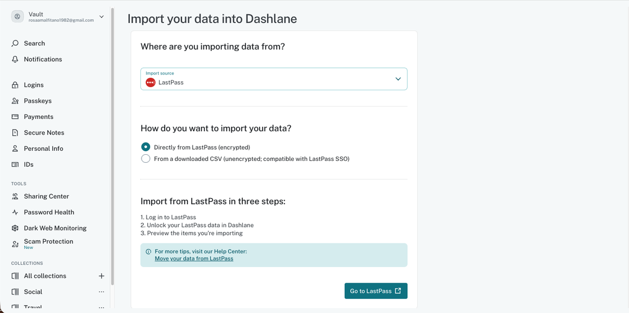The image size is (629, 313).
Task: Open the Travel collection options menu
Action: (102, 307)
